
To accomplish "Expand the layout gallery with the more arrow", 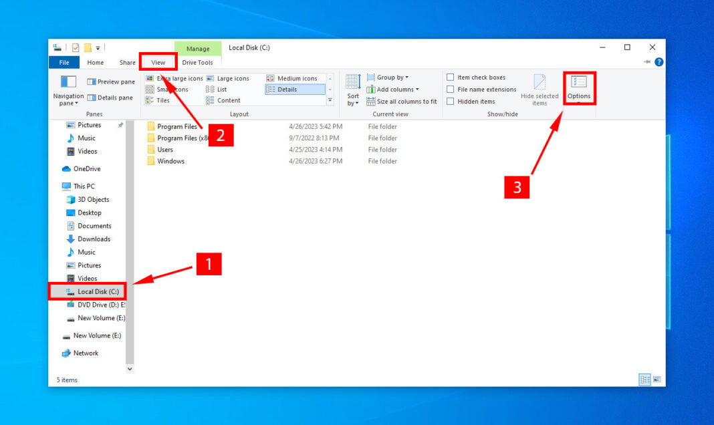I will [330, 100].
